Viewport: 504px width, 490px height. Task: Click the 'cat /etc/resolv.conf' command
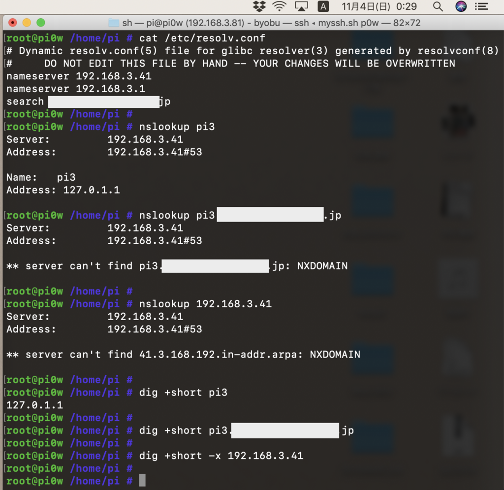[x=202, y=38]
